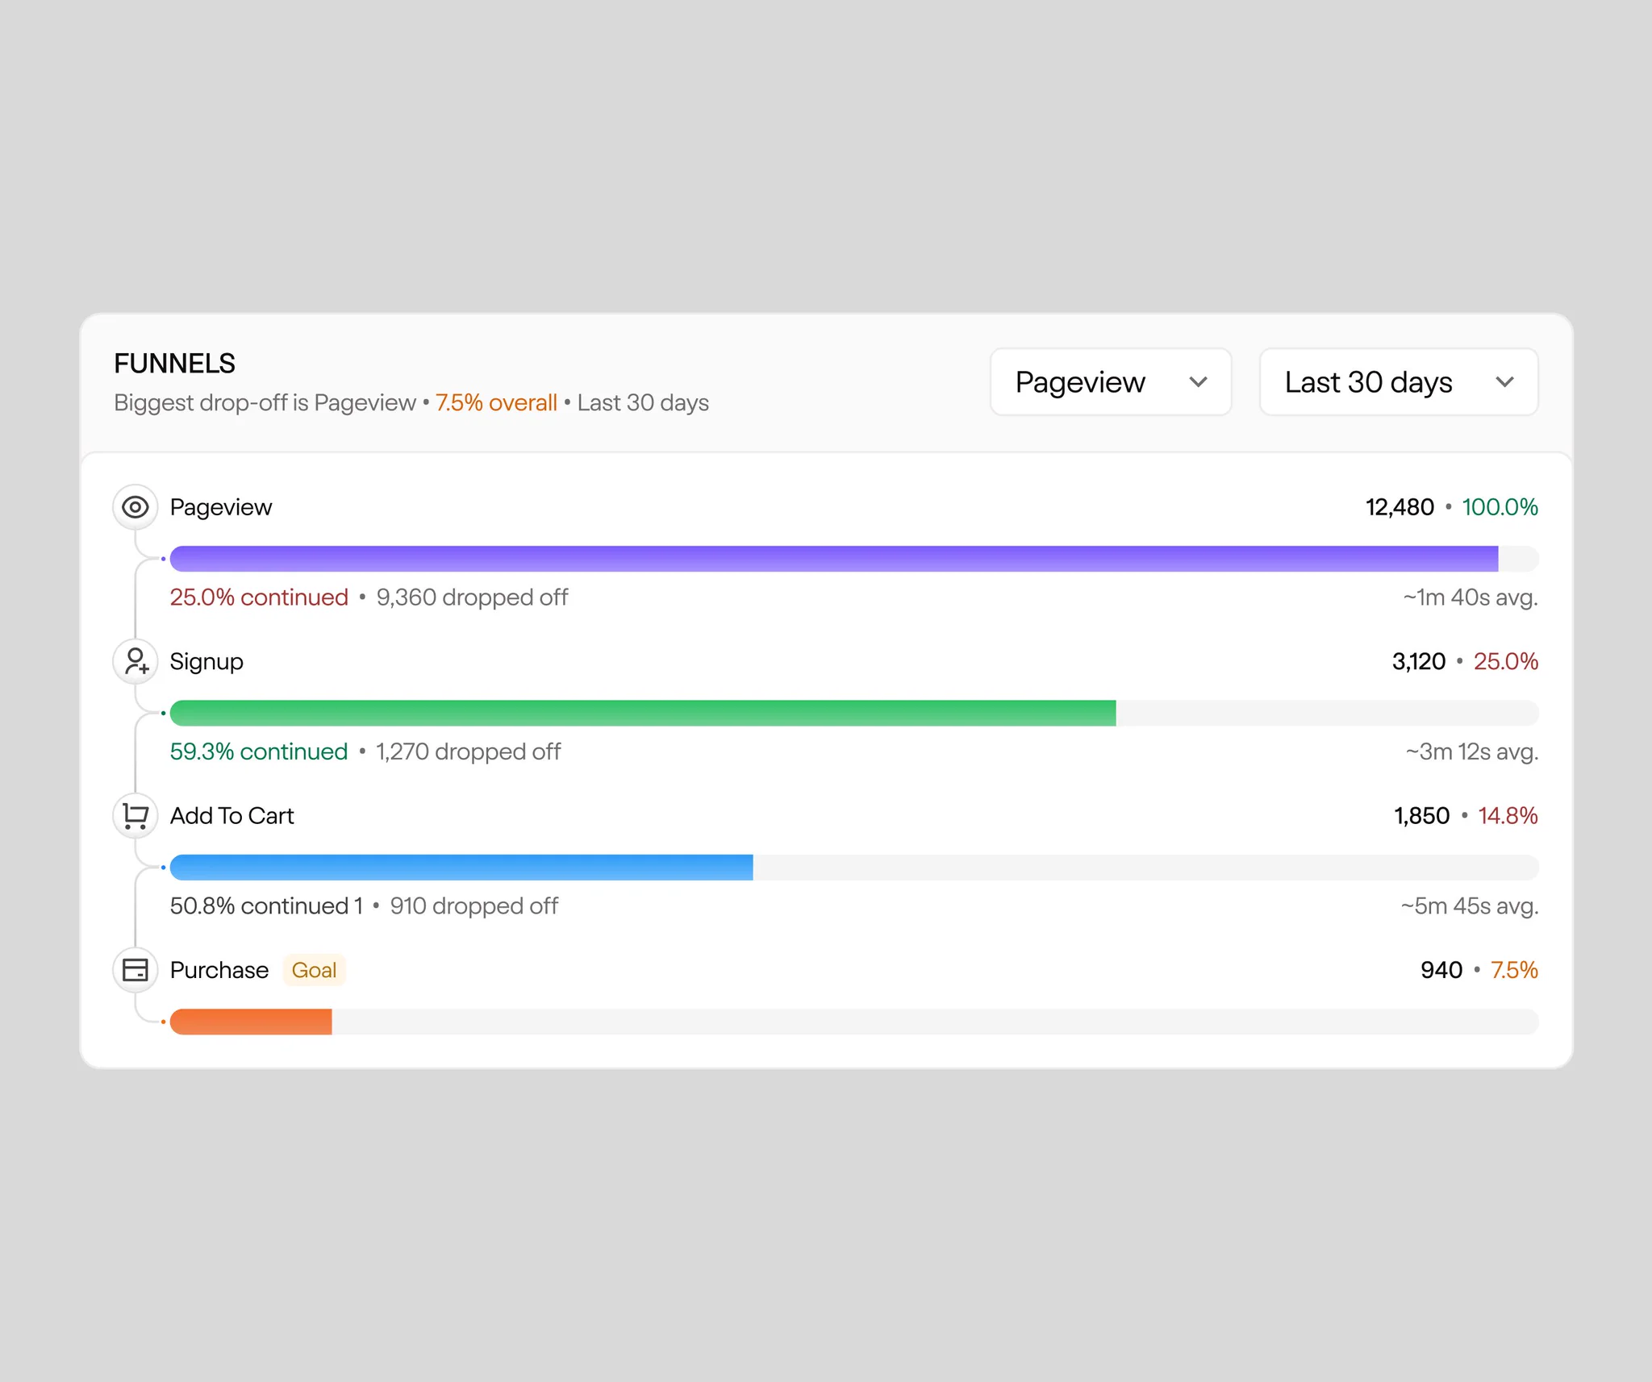The width and height of the screenshot is (1652, 1382).
Task: Click the Goal badge next to Purchase
Action: pyautogui.click(x=314, y=970)
